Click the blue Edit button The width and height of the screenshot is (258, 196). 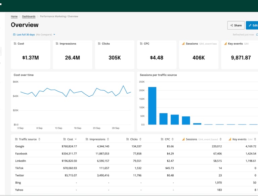coord(253,25)
